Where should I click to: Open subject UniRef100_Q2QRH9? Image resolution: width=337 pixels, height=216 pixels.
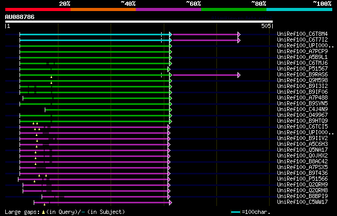click(302, 185)
